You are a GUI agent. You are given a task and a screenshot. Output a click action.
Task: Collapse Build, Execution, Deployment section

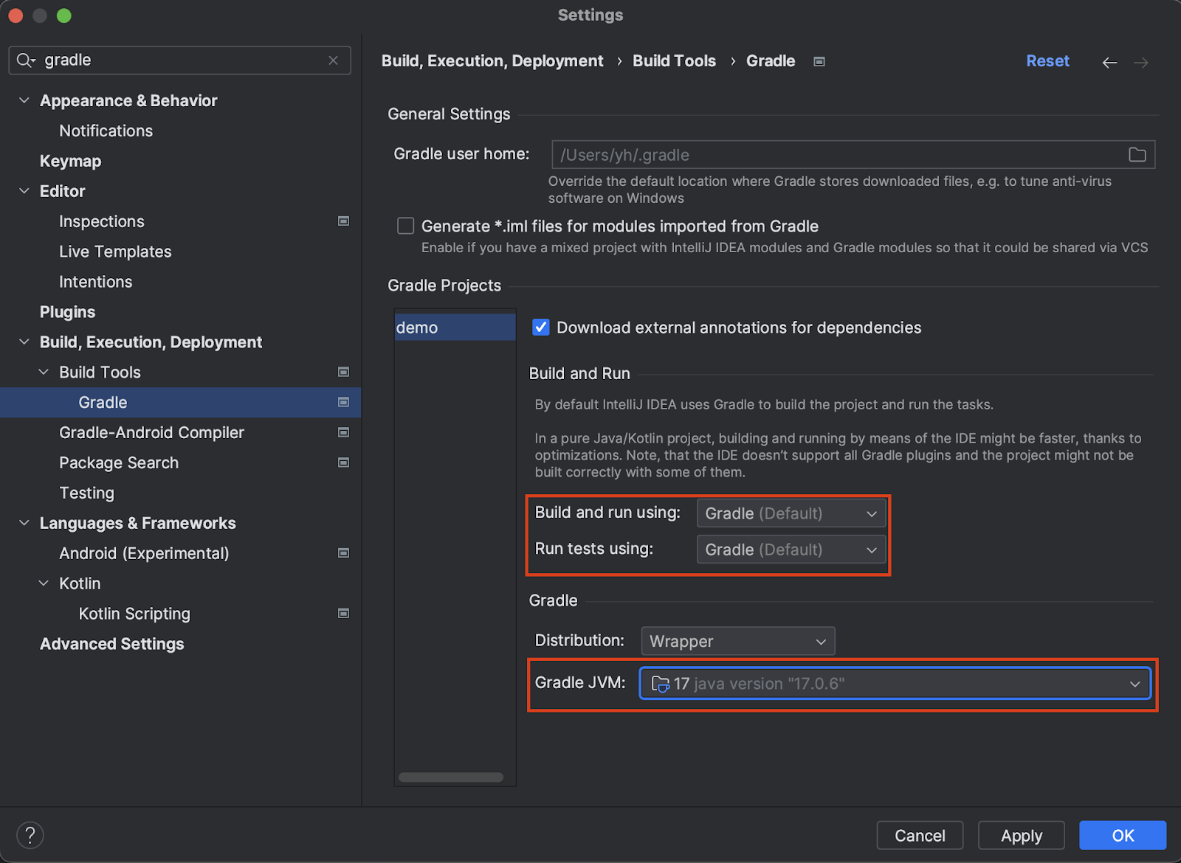point(24,342)
